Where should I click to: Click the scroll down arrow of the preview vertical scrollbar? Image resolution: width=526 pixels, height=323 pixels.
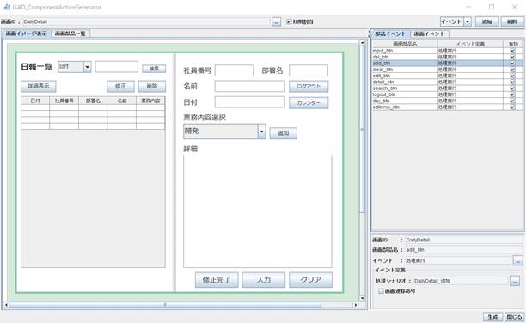point(362,298)
